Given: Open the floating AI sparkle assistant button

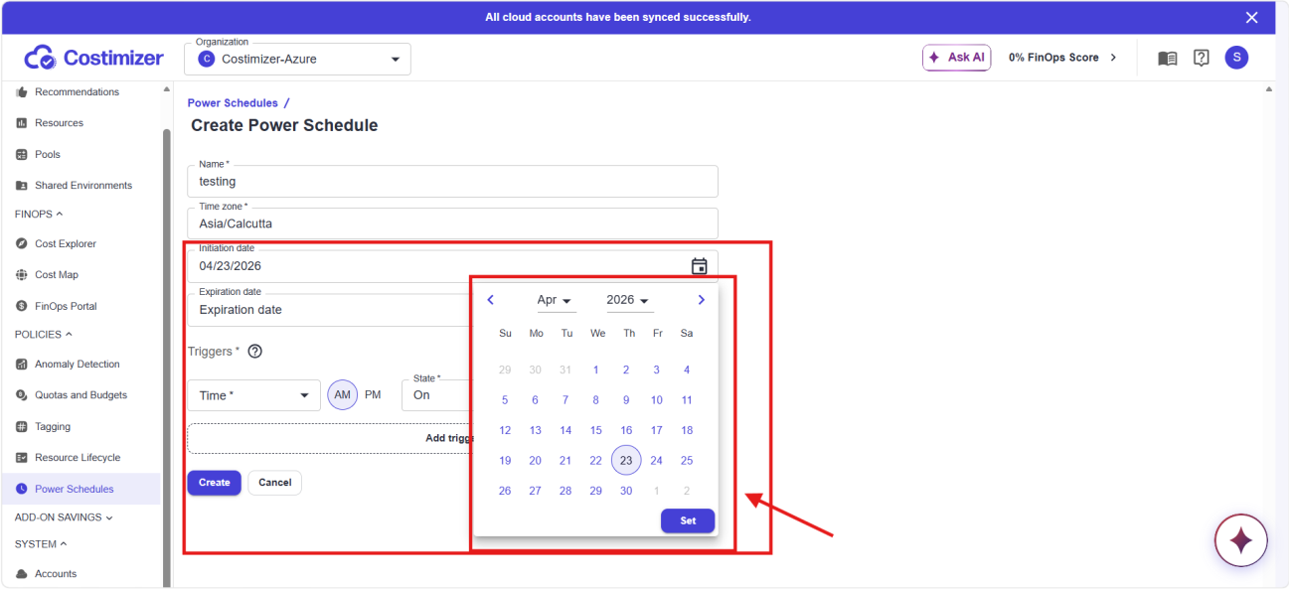Looking at the screenshot, I should pos(1240,541).
